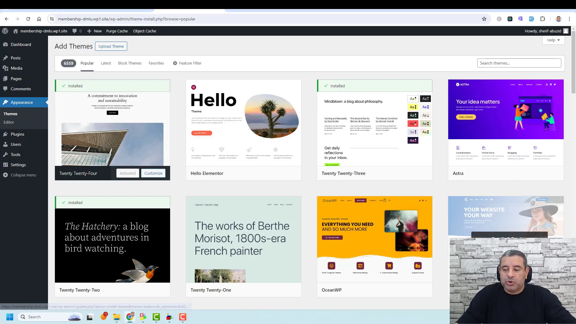Open the Chrome three-dot menu
576x324 pixels.
569,19
